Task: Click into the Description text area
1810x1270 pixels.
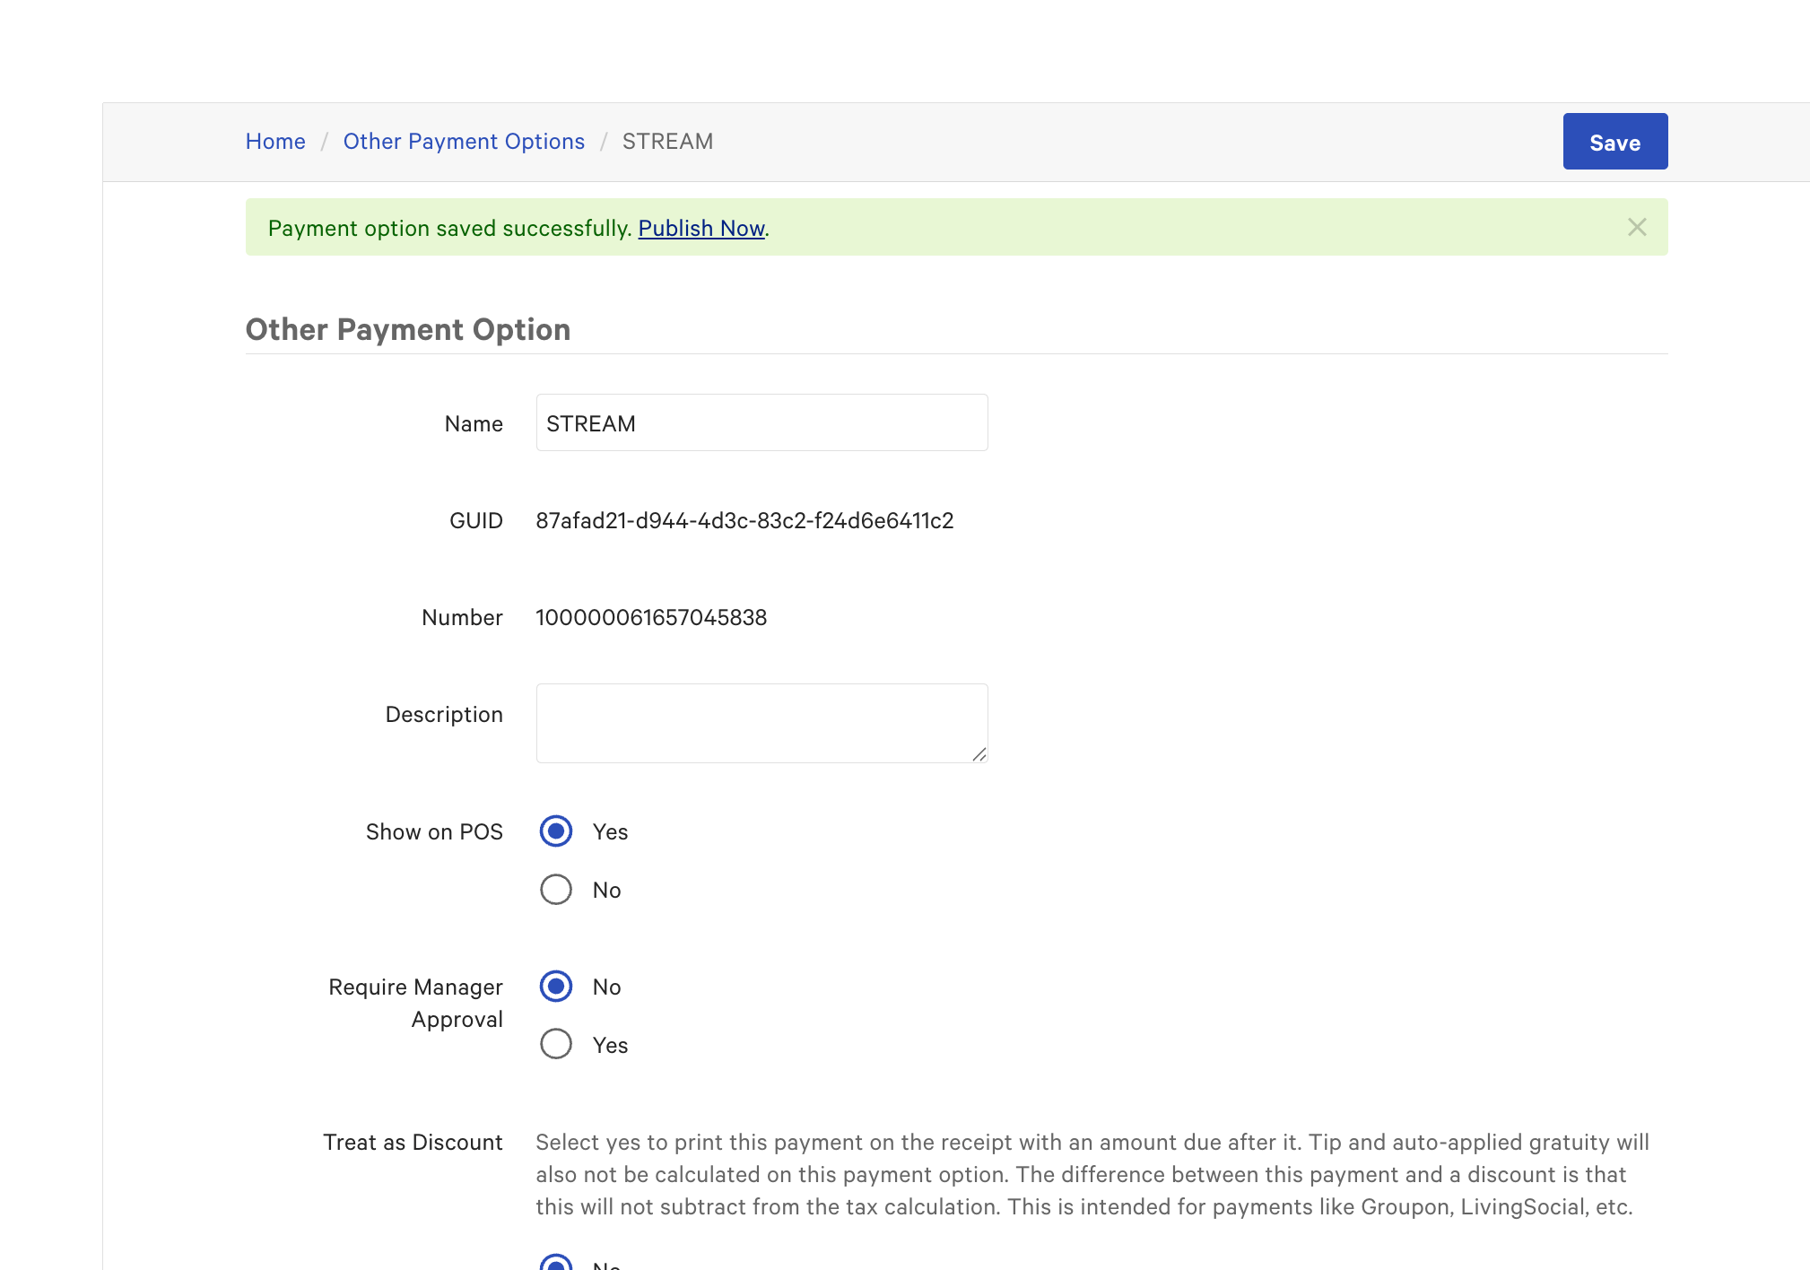Action: [x=761, y=723]
